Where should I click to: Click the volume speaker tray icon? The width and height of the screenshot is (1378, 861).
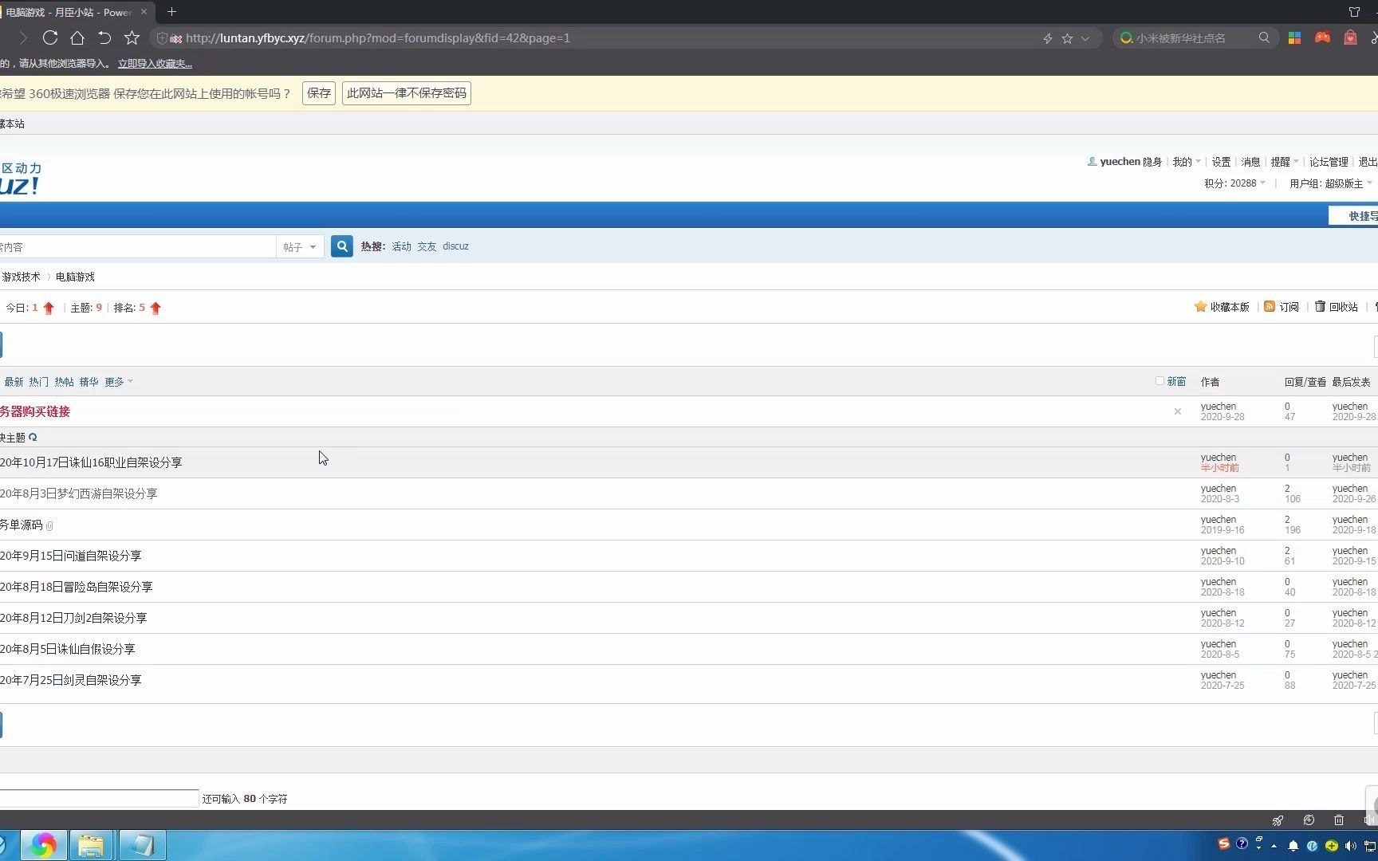coord(1350,846)
